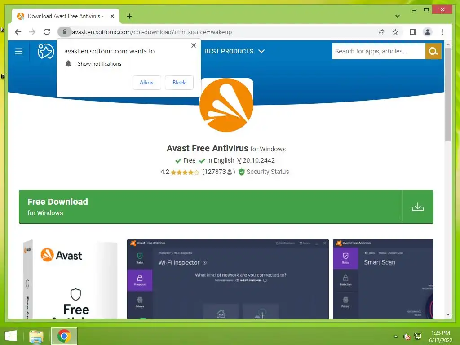Open the Avast box shot thumbnail

tap(70, 279)
